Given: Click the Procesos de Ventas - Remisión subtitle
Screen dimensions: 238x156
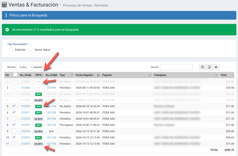Looking at the screenshot, I should pos(86,6).
